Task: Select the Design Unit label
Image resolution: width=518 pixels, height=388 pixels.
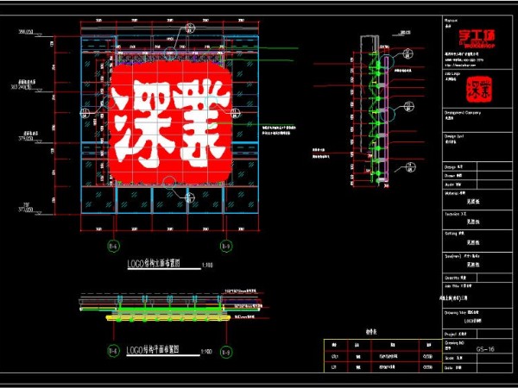Action: (x=454, y=136)
